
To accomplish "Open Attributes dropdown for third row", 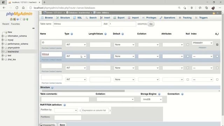I will (173, 68).
